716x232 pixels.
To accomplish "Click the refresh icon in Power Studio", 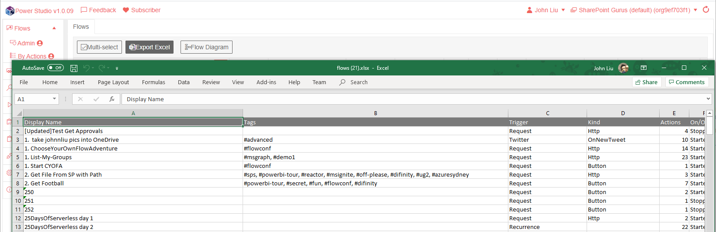I will coord(706,10).
